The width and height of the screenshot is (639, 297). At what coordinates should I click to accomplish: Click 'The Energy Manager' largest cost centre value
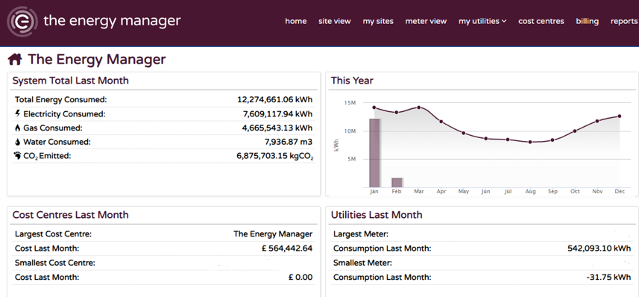[x=273, y=234]
